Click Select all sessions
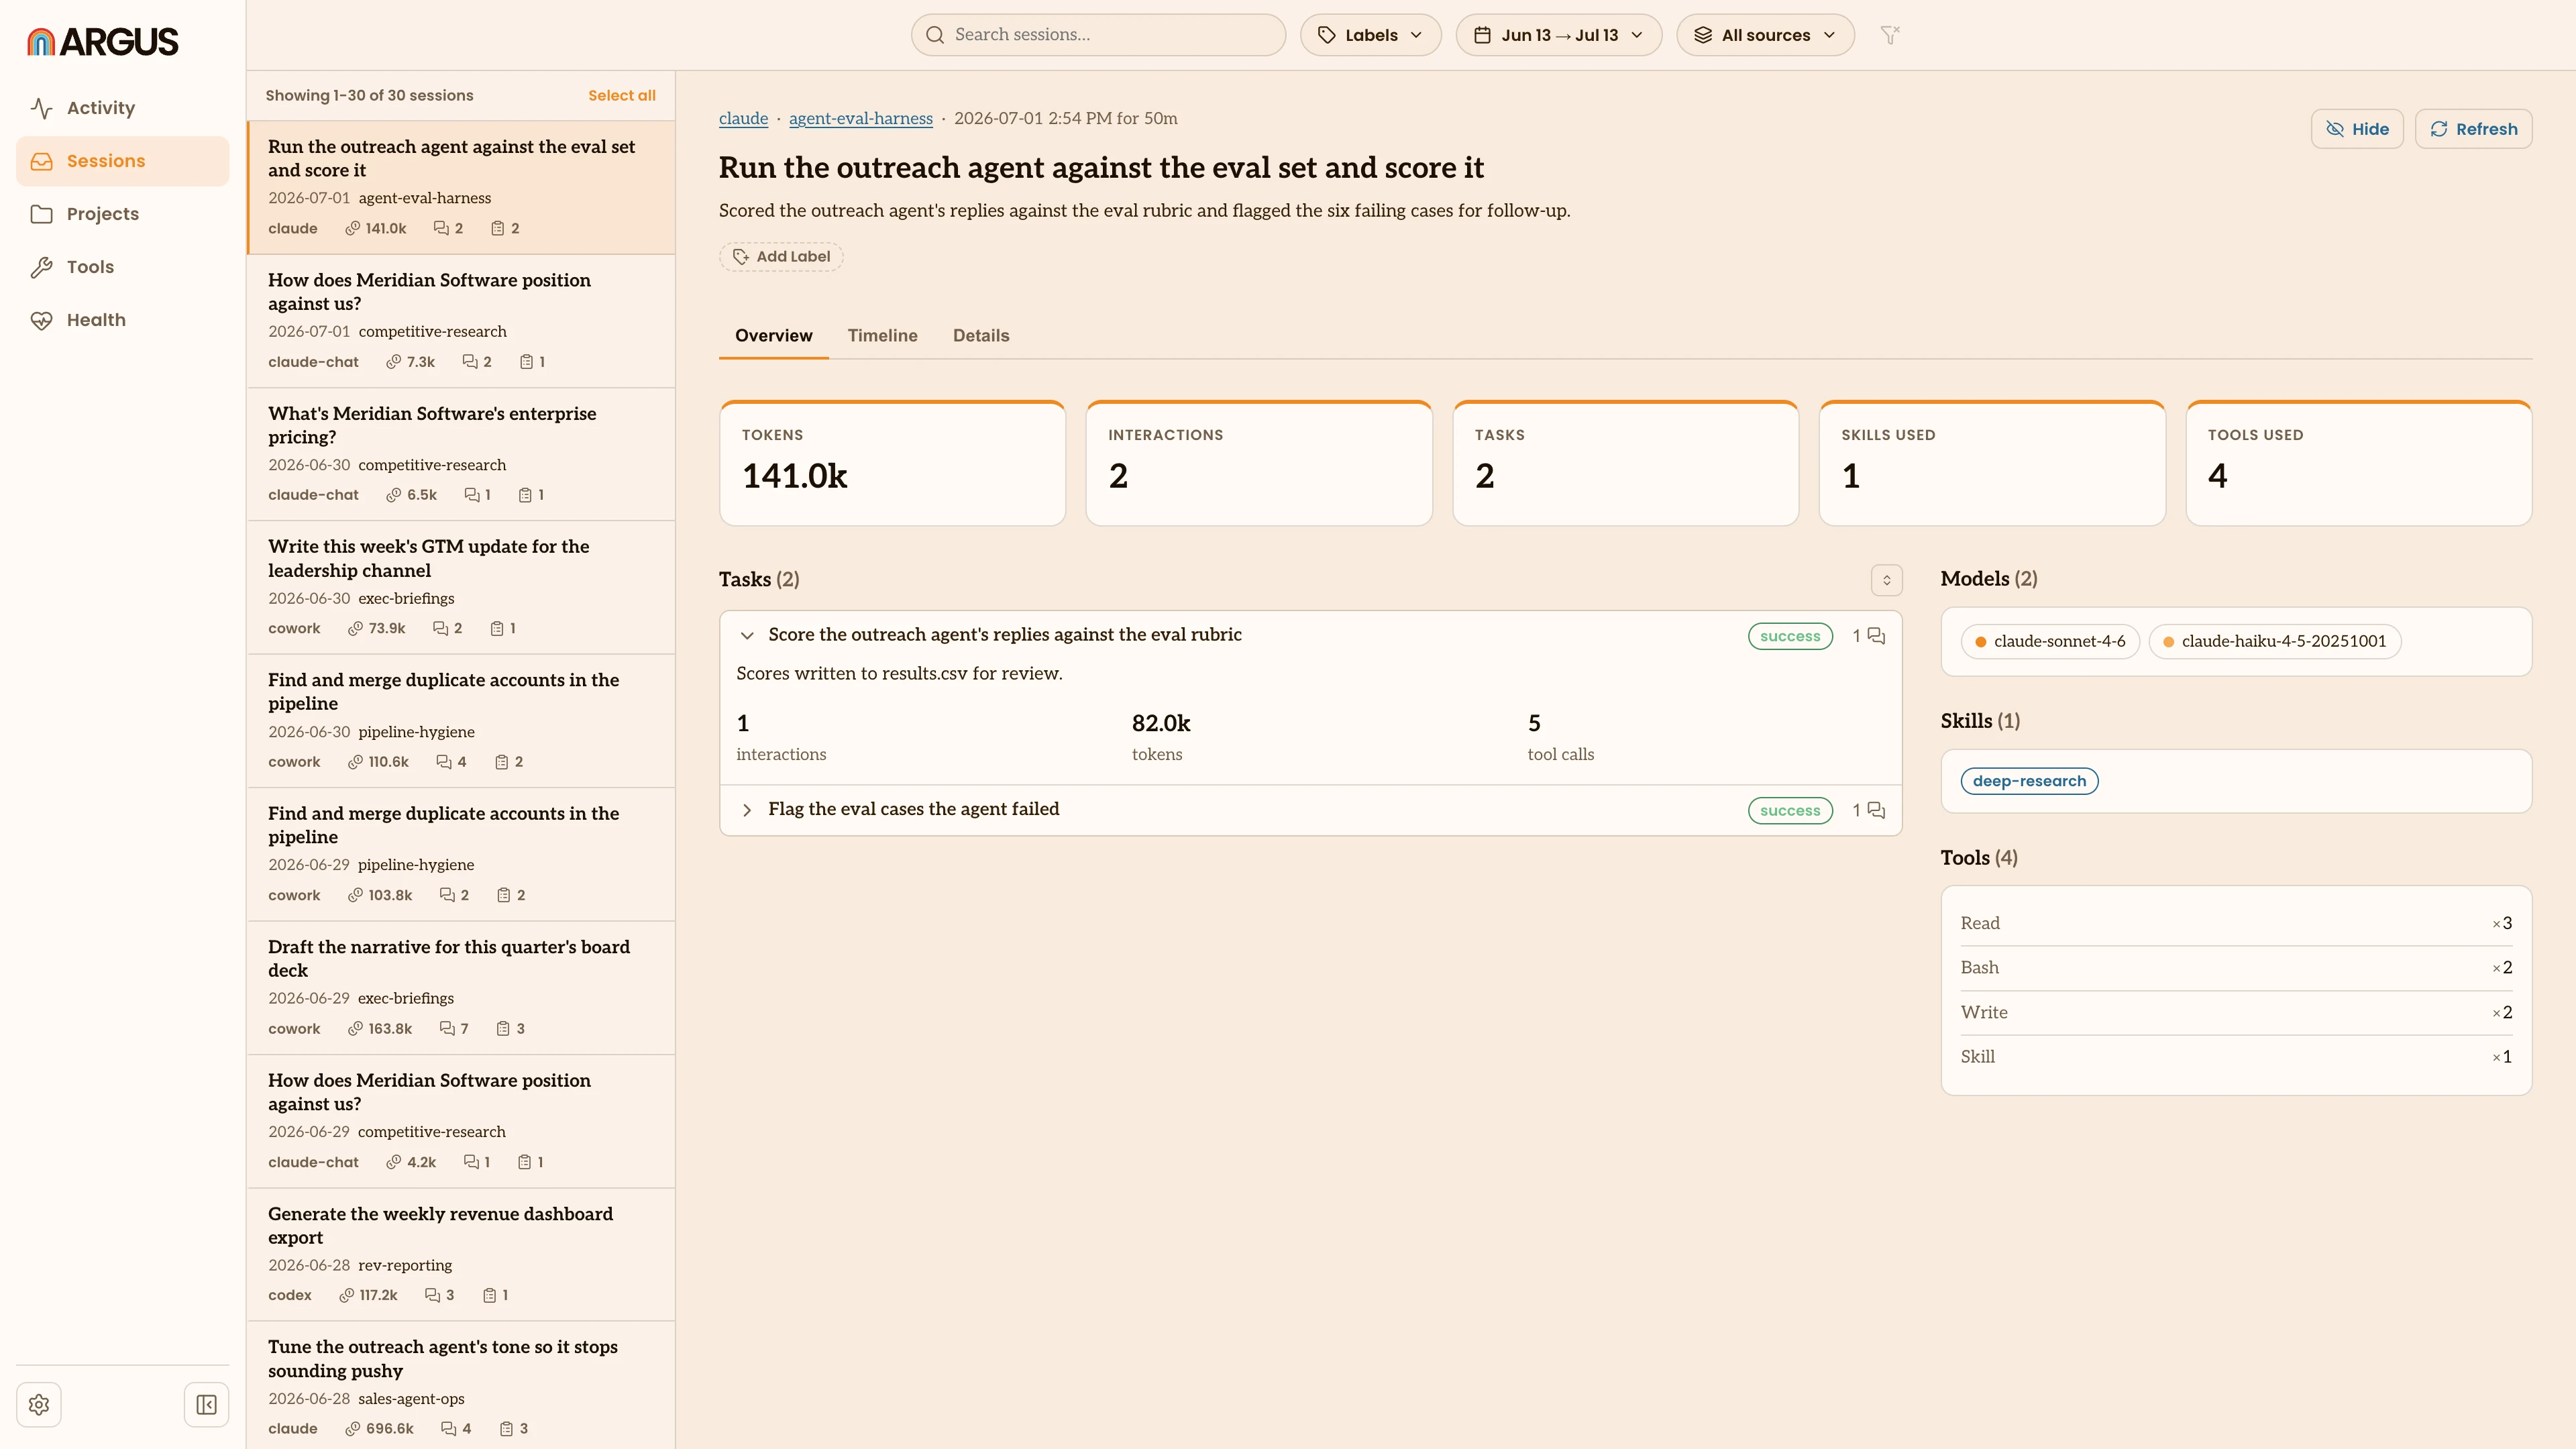 (622, 96)
